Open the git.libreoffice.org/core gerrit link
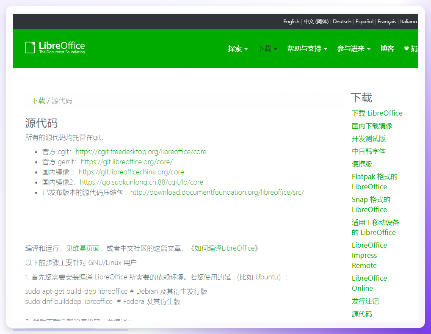The height and width of the screenshot is (334, 431). pyautogui.click(x=127, y=162)
